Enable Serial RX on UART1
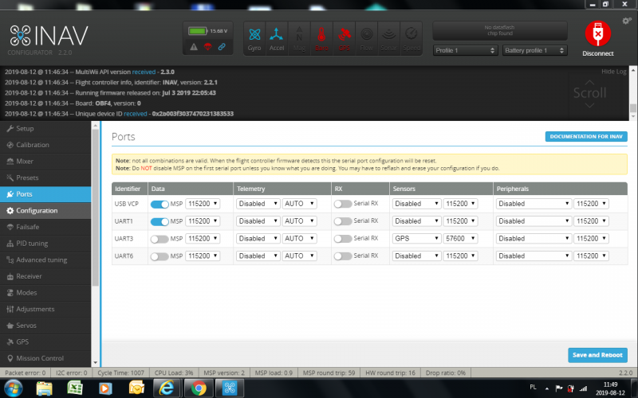 [343, 221]
